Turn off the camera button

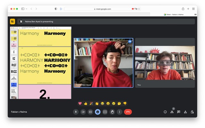(x=83, y=112)
